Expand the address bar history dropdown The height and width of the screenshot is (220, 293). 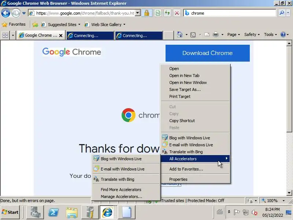pos(138,13)
